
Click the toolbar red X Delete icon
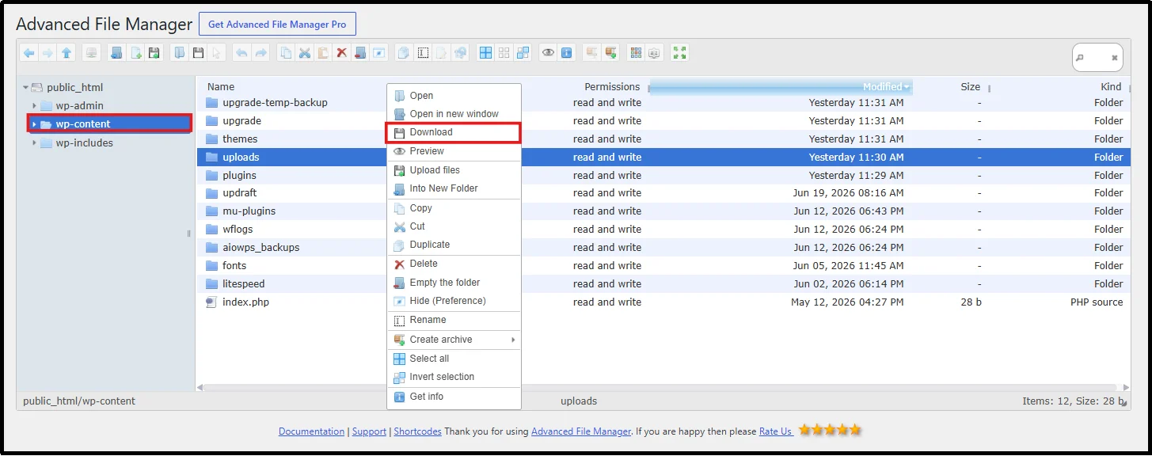coord(341,53)
